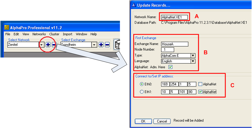Click the Node Number field
The width and height of the screenshot is (252, 128).
(x=167, y=50)
